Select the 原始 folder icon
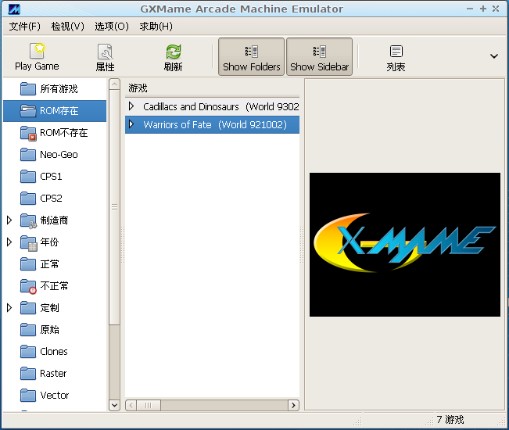Screen dimensions: 509x430 pyautogui.click(x=28, y=330)
